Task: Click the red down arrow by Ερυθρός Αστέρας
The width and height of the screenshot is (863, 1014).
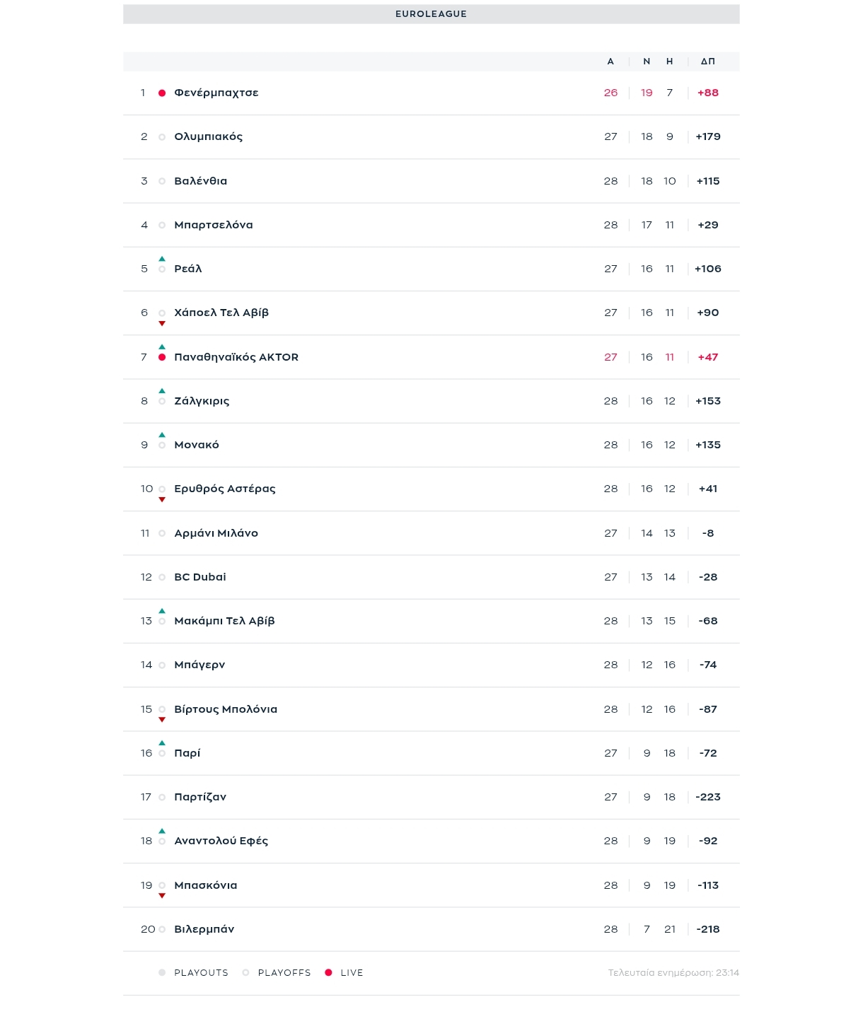Action: click(162, 500)
